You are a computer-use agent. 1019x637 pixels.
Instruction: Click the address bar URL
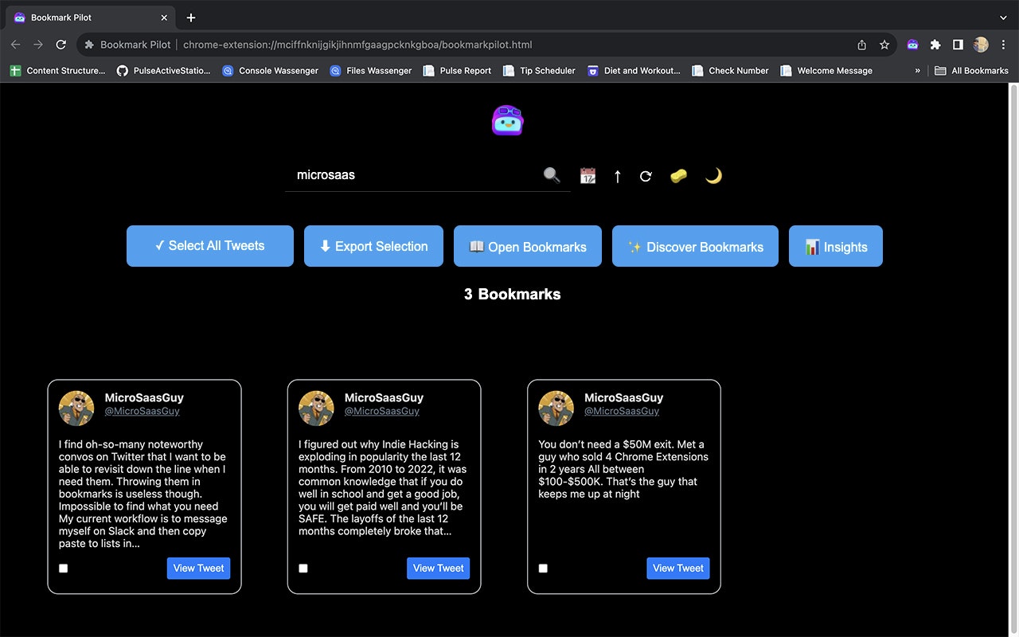357,45
